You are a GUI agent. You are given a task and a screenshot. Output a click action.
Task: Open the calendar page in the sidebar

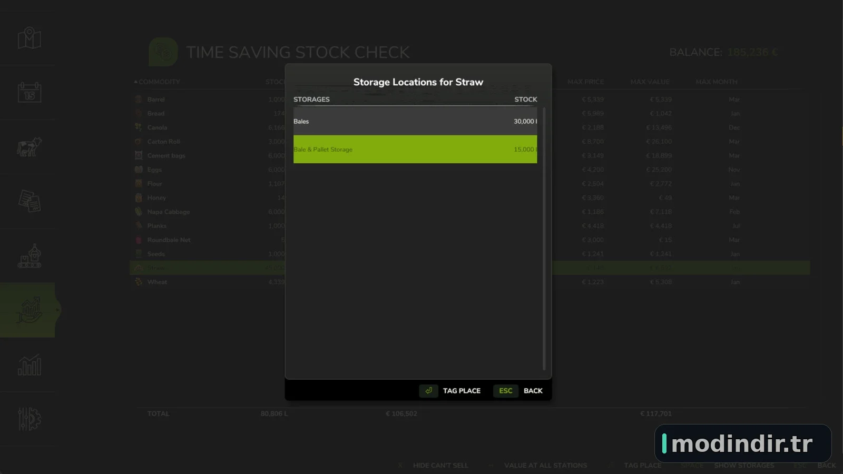[x=30, y=93]
